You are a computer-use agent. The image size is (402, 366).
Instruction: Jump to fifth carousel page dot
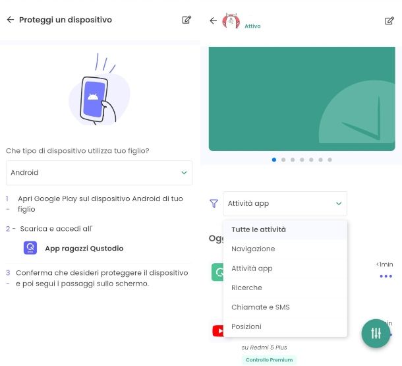tap(311, 160)
